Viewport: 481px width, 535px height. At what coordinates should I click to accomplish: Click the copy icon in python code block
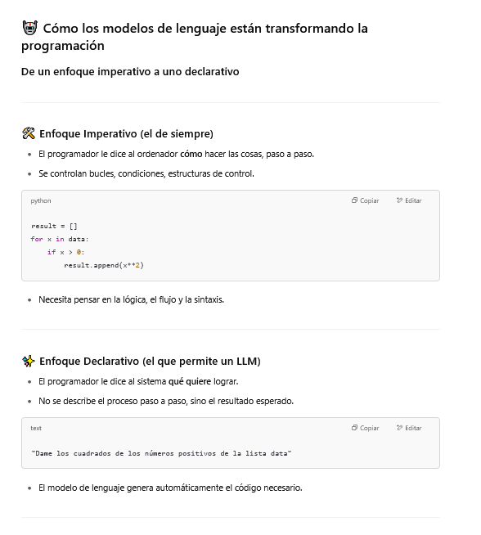tap(354, 200)
